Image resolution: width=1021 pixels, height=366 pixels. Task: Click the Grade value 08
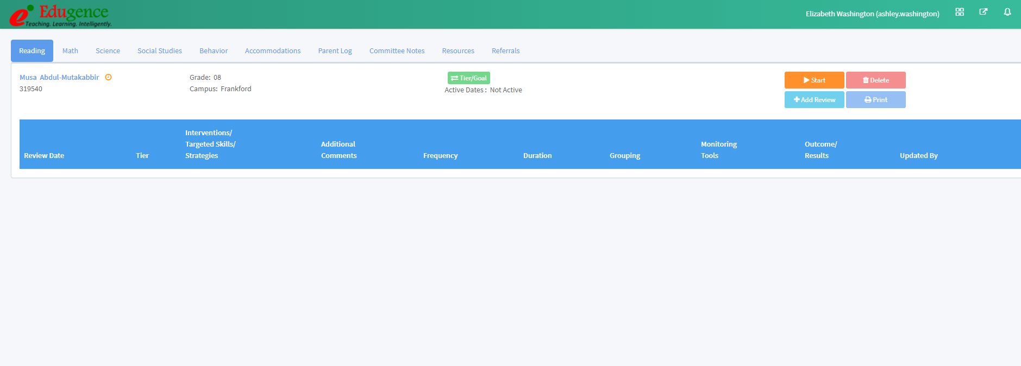point(217,78)
